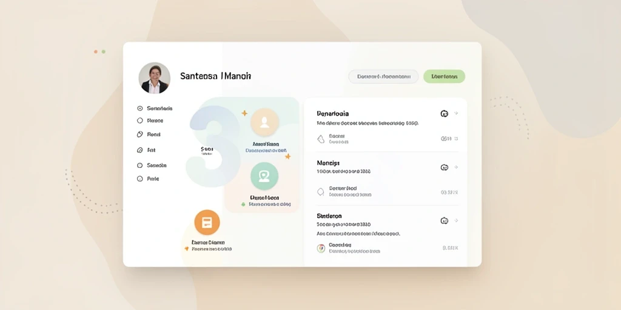Viewport: 621px width, 310px height.
Task: Click the multicolor round icon in bottom row
Action: pyautogui.click(x=321, y=248)
